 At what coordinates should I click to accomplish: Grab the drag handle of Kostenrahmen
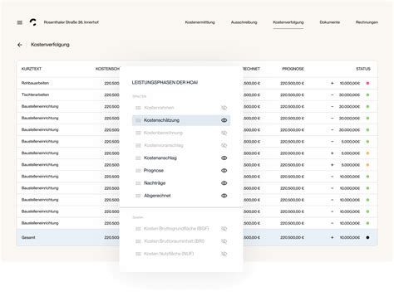pos(138,108)
